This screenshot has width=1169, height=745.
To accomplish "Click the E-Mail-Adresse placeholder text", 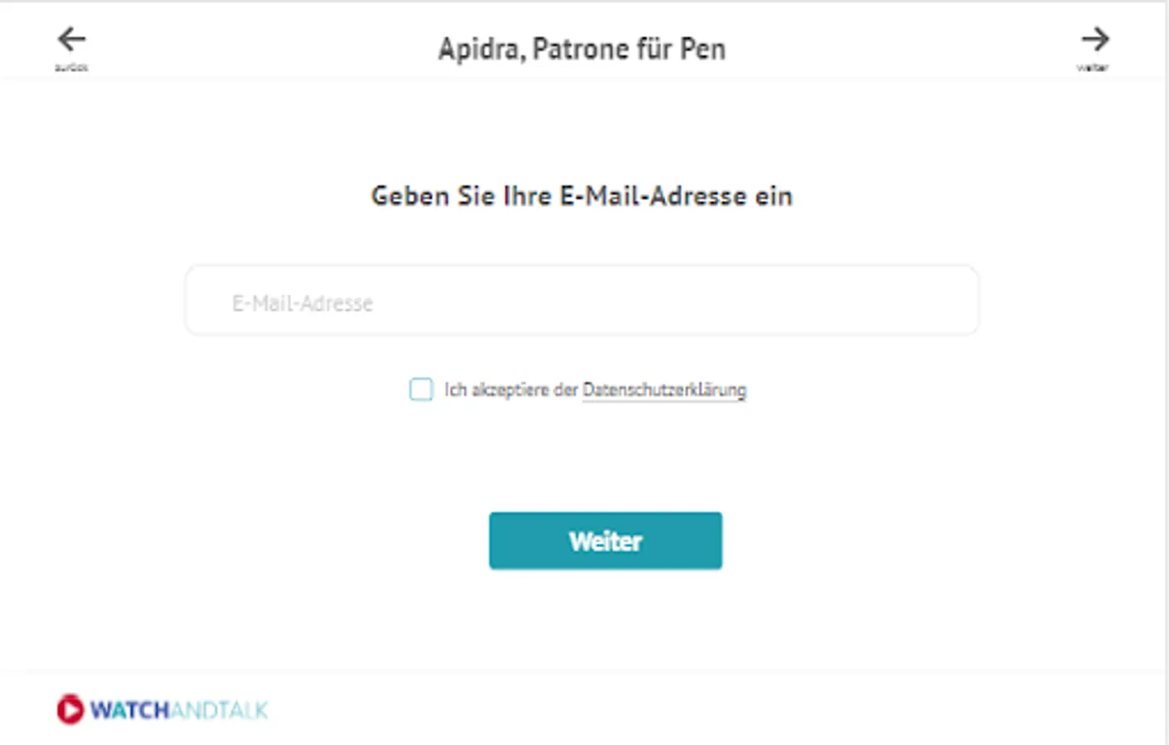I will click(x=302, y=304).
